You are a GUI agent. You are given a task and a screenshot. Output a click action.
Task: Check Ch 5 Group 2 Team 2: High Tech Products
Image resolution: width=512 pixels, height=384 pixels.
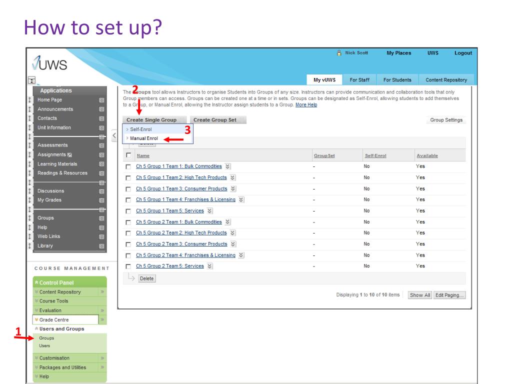128,233
